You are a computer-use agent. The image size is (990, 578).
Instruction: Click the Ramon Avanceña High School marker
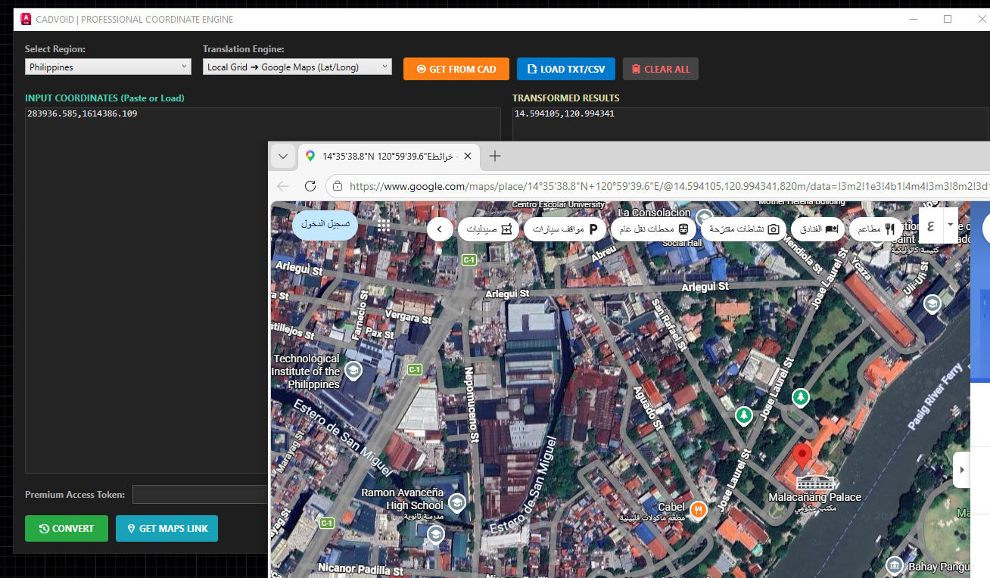pos(456,502)
